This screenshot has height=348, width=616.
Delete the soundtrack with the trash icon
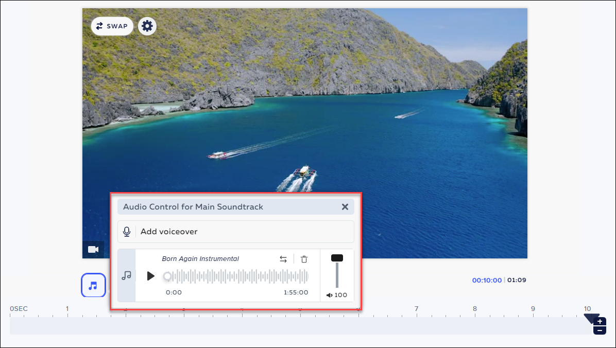pyautogui.click(x=304, y=259)
